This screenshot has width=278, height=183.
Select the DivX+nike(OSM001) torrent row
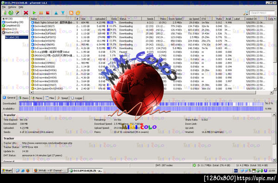coord(152,63)
